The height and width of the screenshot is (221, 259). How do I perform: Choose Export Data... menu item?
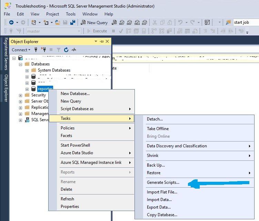(x=195, y=207)
